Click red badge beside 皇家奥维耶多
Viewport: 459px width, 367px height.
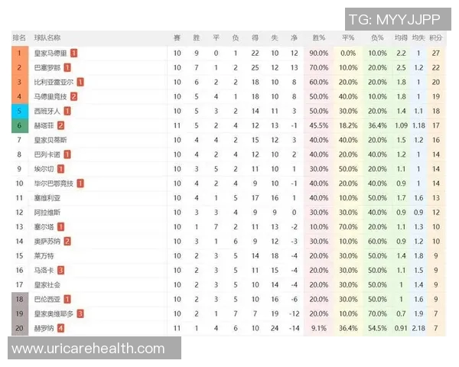(80, 313)
